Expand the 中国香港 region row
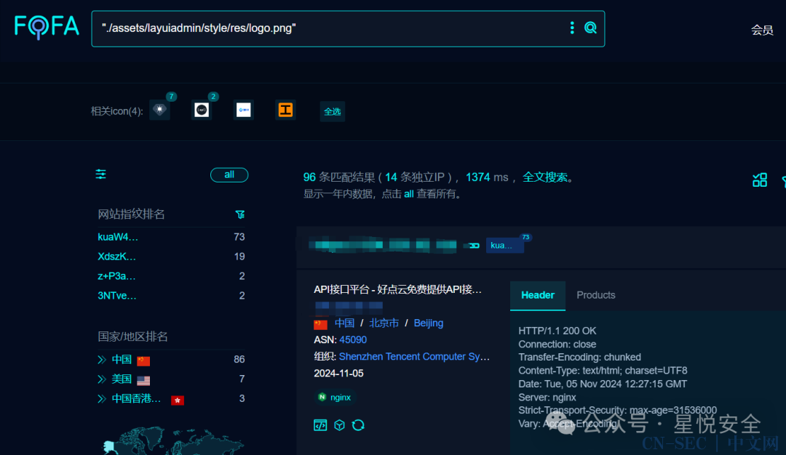This screenshot has width=786, height=455. pyautogui.click(x=102, y=398)
